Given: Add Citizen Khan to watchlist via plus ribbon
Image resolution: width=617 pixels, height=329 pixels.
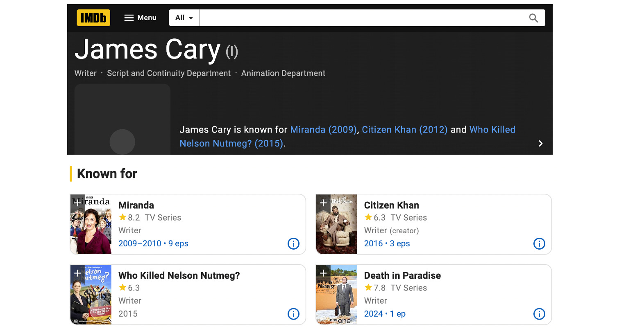Looking at the screenshot, I should coord(323,203).
